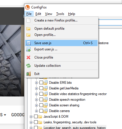Close the open File menu
Viewport: 122px width, 129px height.
tap(29, 14)
